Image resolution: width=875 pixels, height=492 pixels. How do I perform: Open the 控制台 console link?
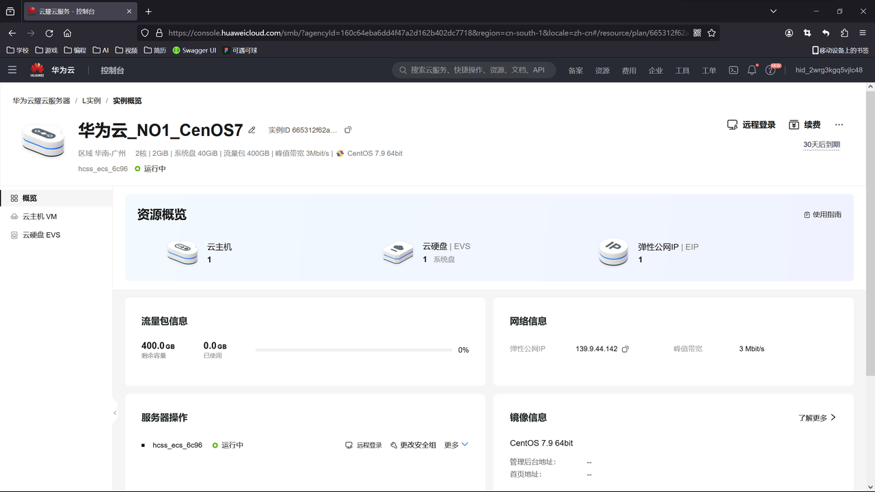pyautogui.click(x=112, y=70)
